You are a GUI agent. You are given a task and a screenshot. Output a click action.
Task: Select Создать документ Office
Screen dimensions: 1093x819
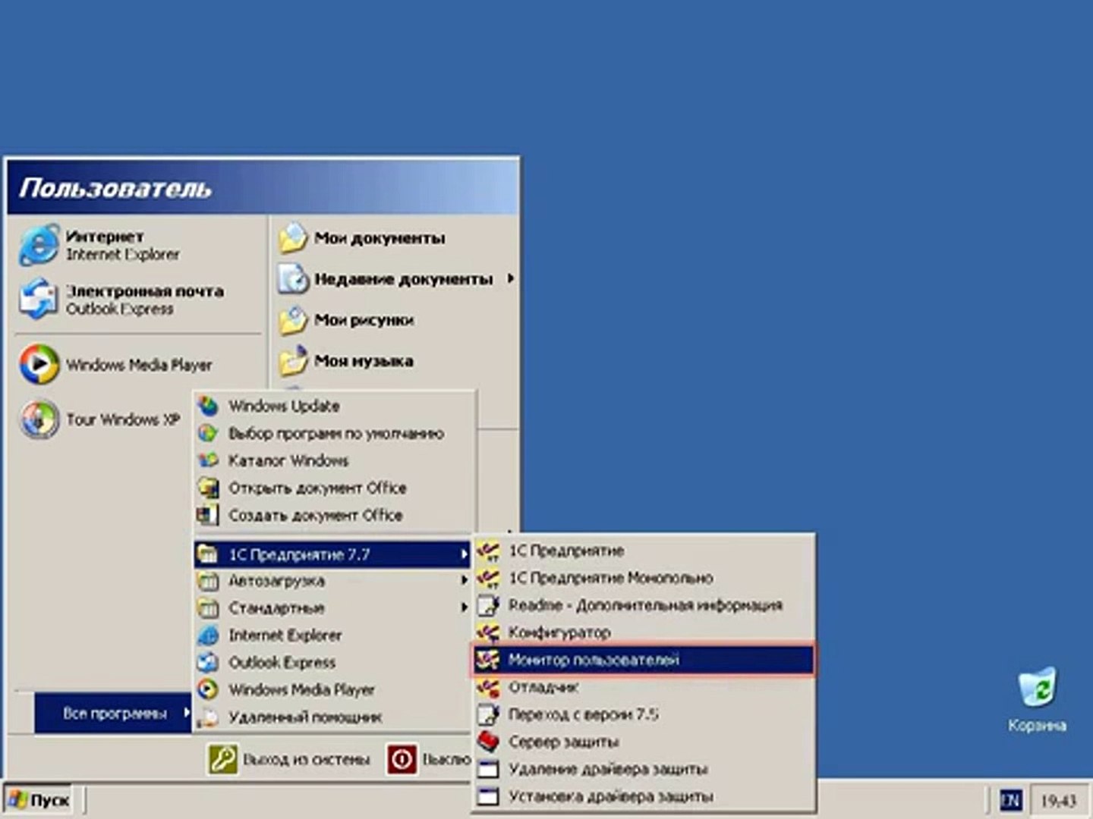pyautogui.click(x=334, y=516)
